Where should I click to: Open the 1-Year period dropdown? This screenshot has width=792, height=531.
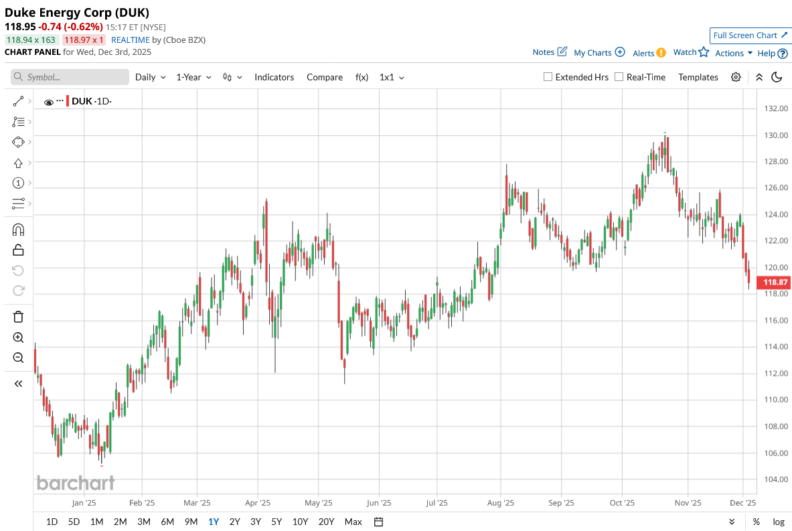tap(193, 77)
